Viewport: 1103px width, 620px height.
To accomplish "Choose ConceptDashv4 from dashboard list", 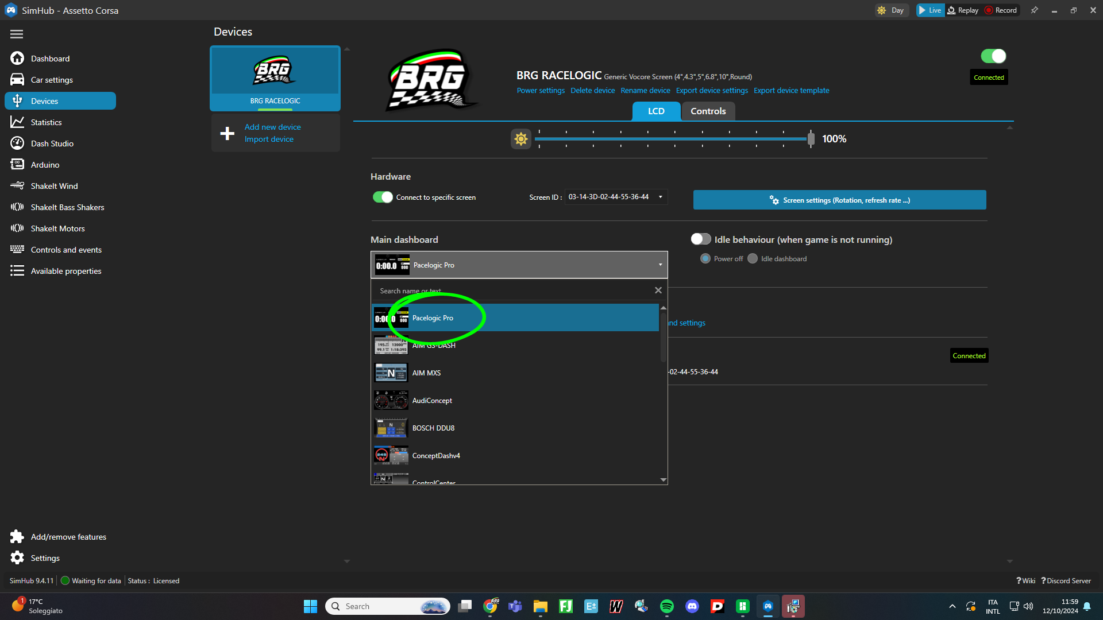I will point(515,456).
